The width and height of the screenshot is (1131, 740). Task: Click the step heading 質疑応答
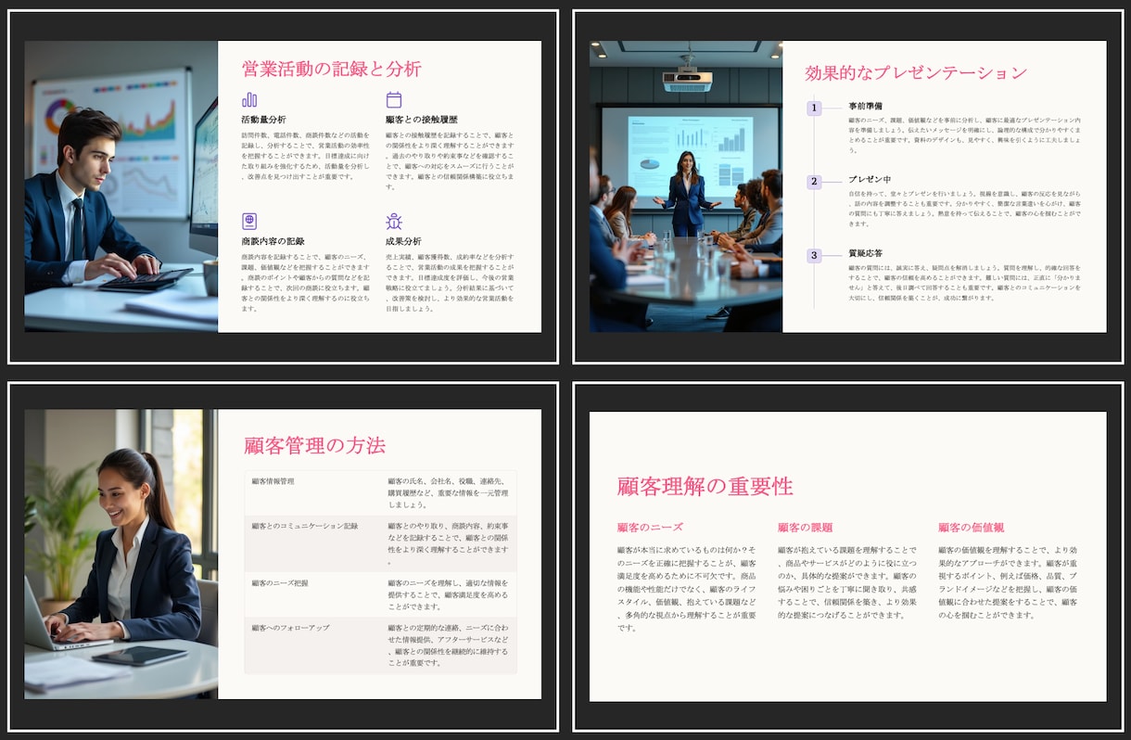[865, 253]
